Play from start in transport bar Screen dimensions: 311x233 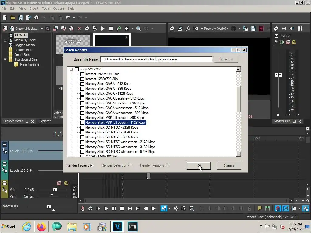[98, 208]
